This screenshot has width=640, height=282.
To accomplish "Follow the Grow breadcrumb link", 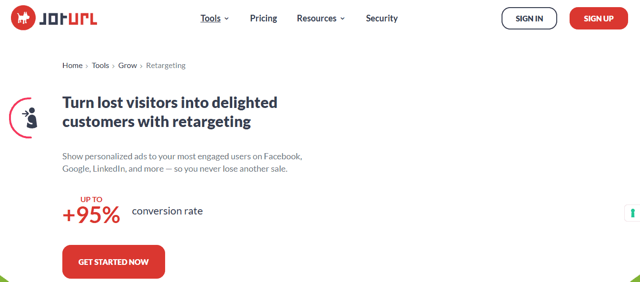I will click(128, 66).
